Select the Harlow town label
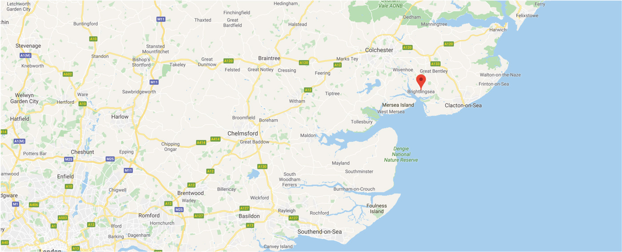 pyautogui.click(x=120, y=117)
